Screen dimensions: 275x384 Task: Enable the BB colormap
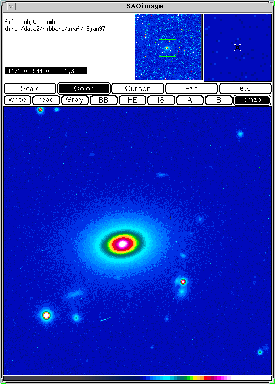pyautogui.click(x=104, y=100)
